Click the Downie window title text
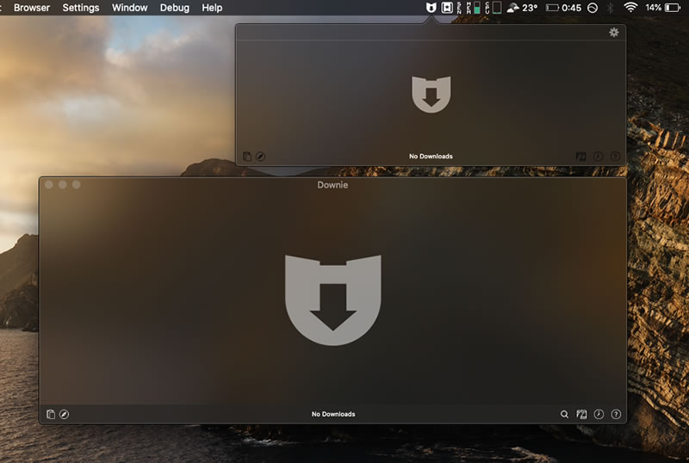 click(332, 185)
